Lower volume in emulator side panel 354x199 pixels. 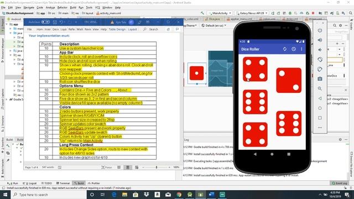coord(320,50)
